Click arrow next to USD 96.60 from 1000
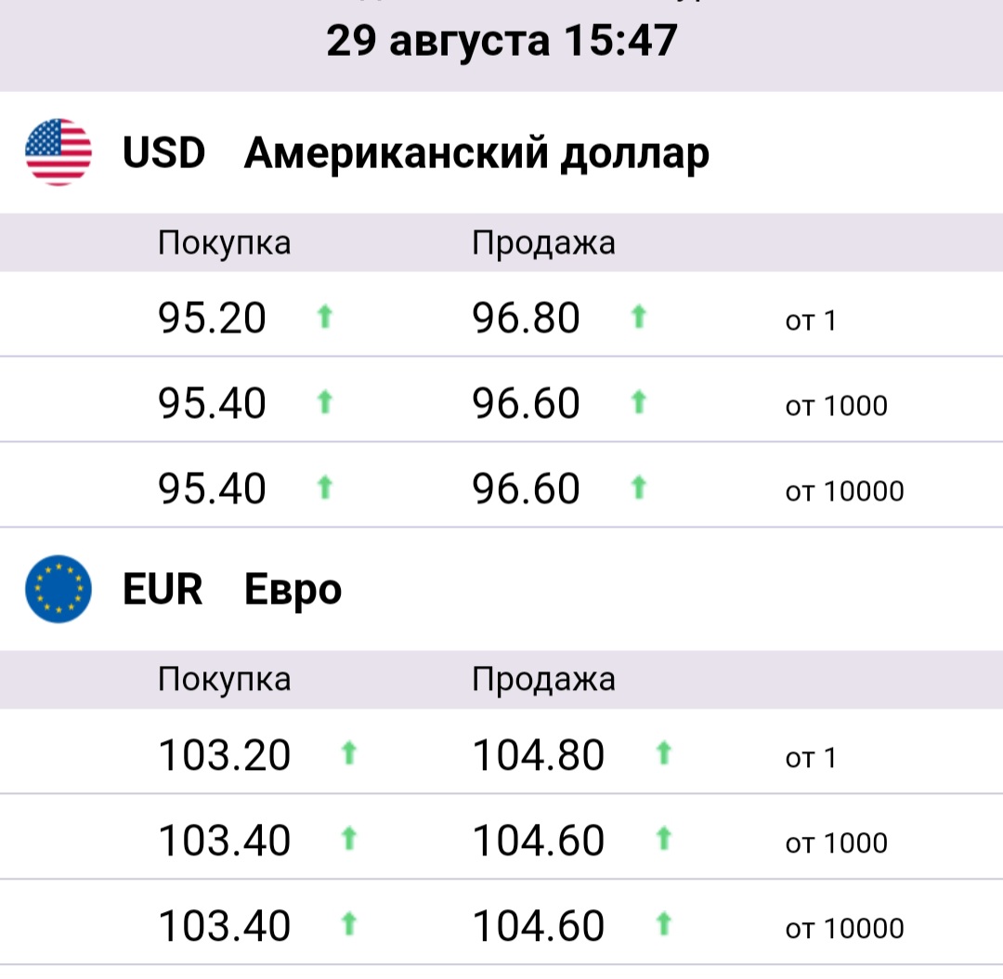 pyautogui.click(x=638, y=402)
